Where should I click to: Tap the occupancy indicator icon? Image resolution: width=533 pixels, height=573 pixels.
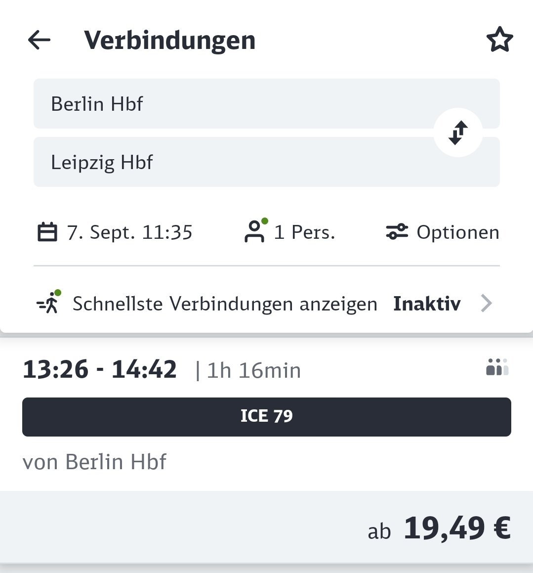(x=497, y=367)
